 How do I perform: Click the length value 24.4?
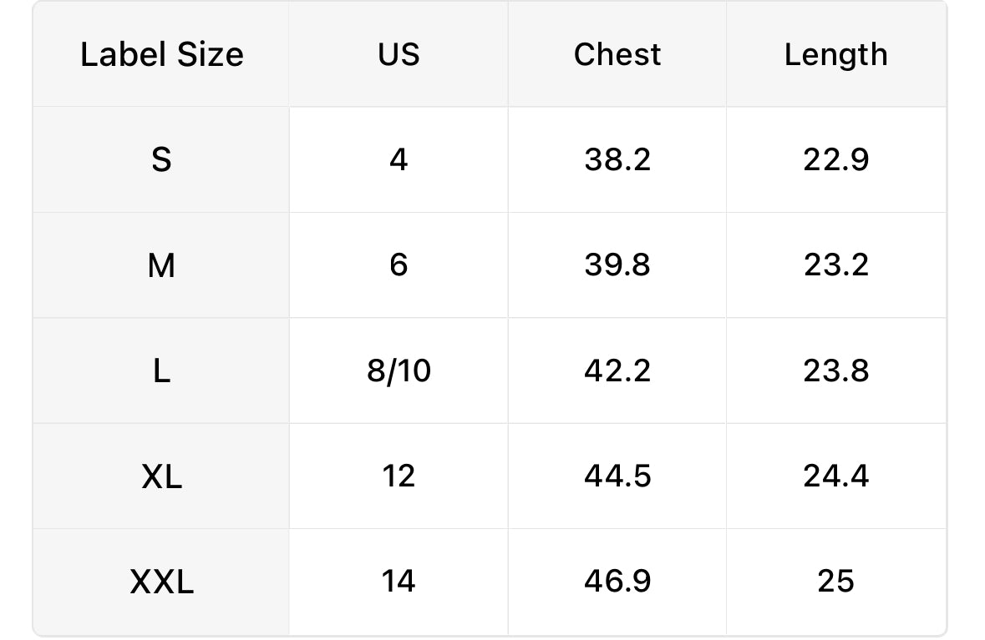(x=836, y=476)
